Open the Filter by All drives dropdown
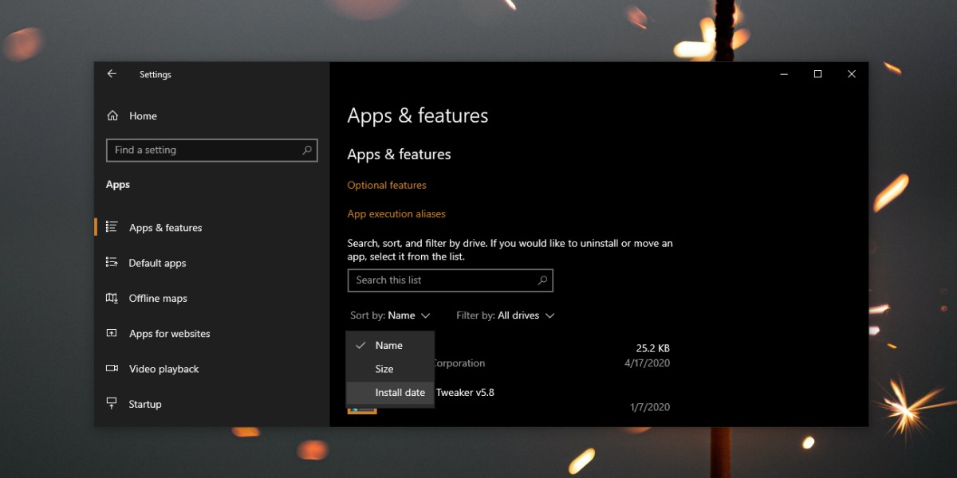The height and width of the screenshot is (478, 957). [505, 315]
